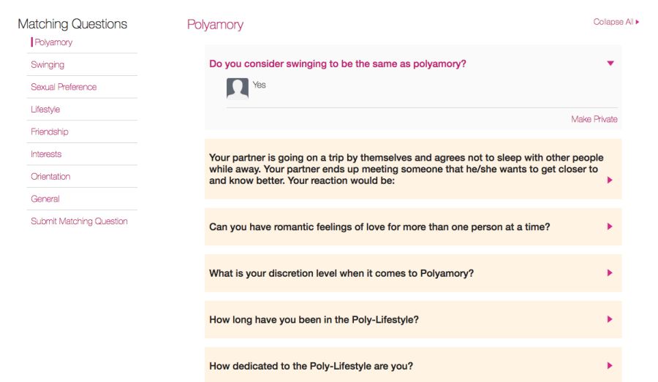
Task: Go to Sexual Preference category
Action: [x=64, y=87]
